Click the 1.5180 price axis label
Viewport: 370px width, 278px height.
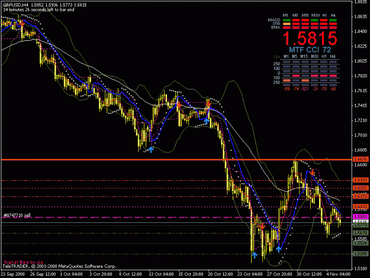pos(361,269)
